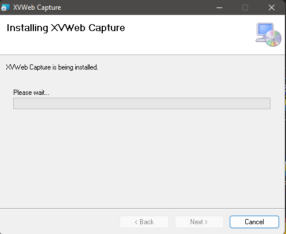Click the left end of the progress bar
The image size is (286, 234).
[16, 103]
